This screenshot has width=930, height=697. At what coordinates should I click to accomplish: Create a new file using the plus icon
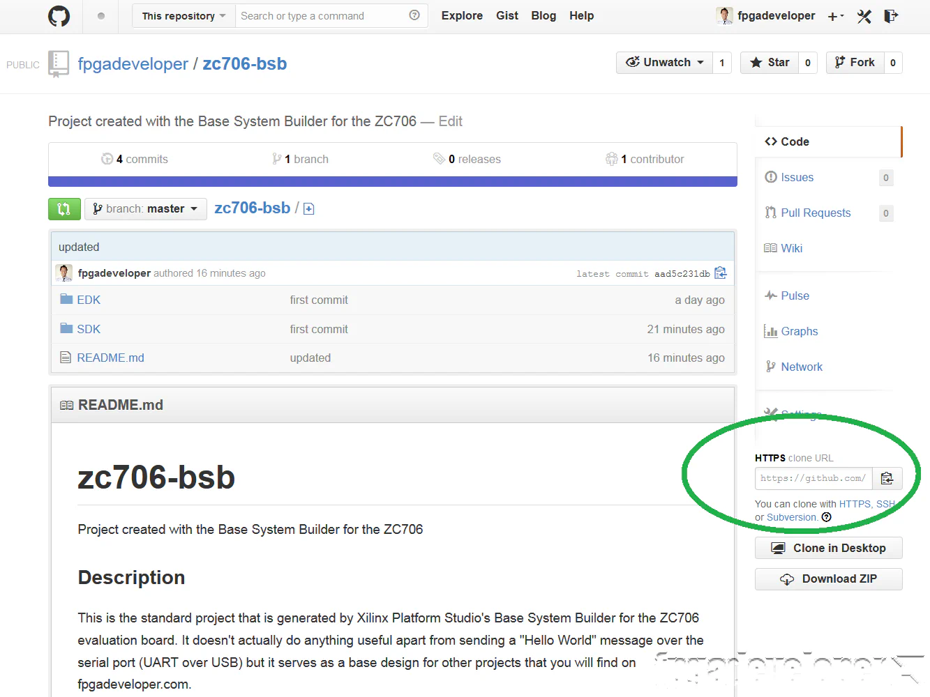[308, 208]
